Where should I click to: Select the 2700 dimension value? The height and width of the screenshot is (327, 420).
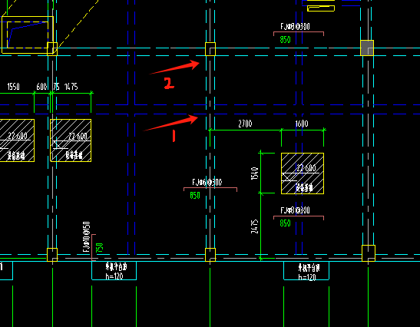[245, 124]
